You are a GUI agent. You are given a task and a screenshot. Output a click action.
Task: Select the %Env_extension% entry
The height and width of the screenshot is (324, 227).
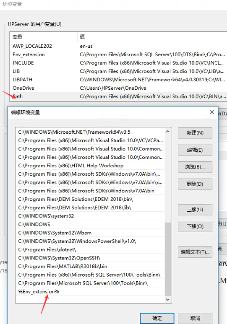click(91, 292)
